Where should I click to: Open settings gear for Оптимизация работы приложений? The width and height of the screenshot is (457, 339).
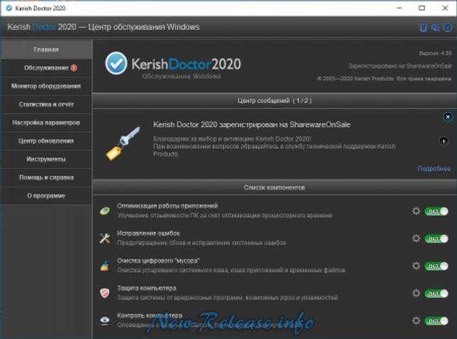pyautogui.click(x=416, y=211)
